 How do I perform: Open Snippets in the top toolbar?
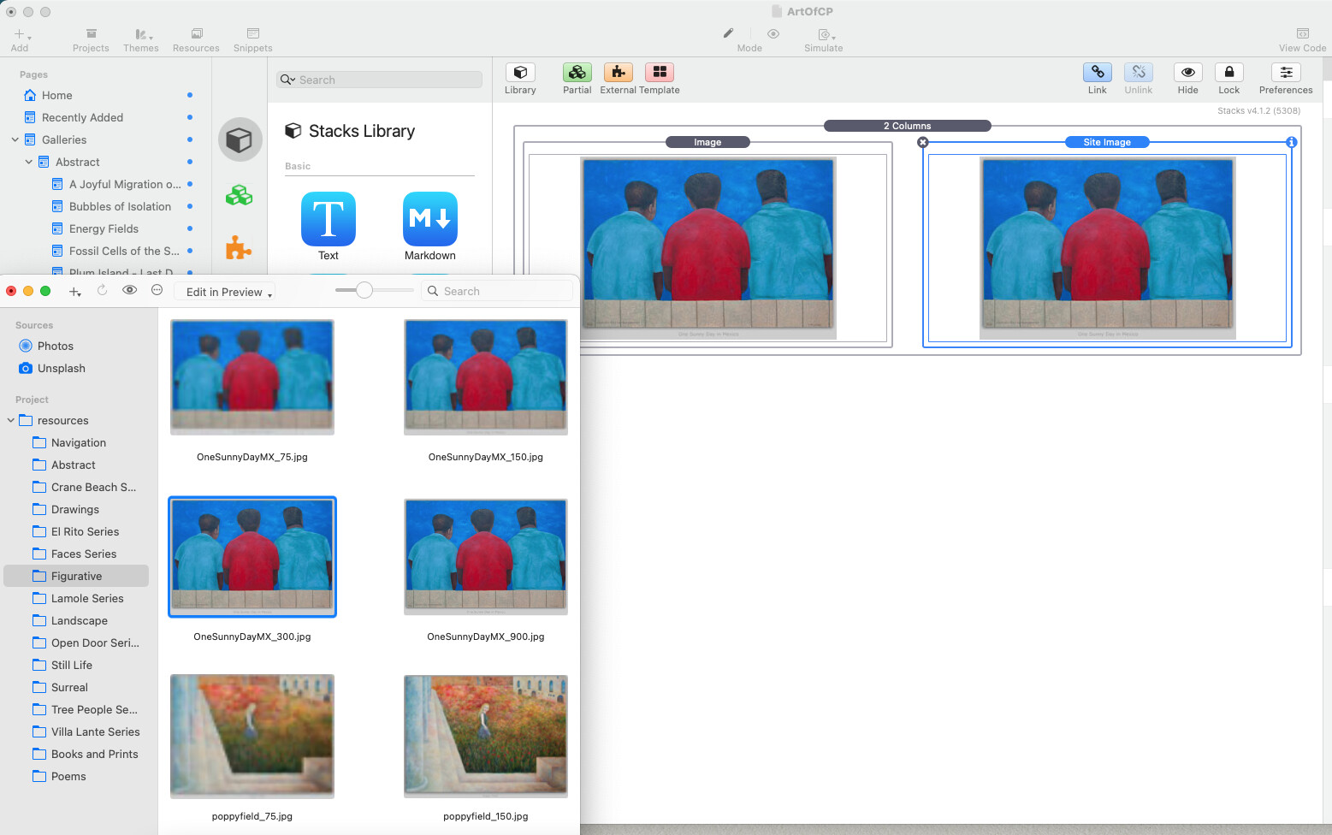pos(252,38)
